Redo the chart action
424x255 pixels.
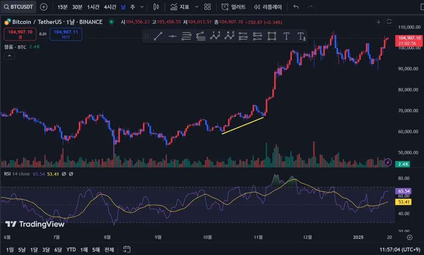[x=310, y=7]
